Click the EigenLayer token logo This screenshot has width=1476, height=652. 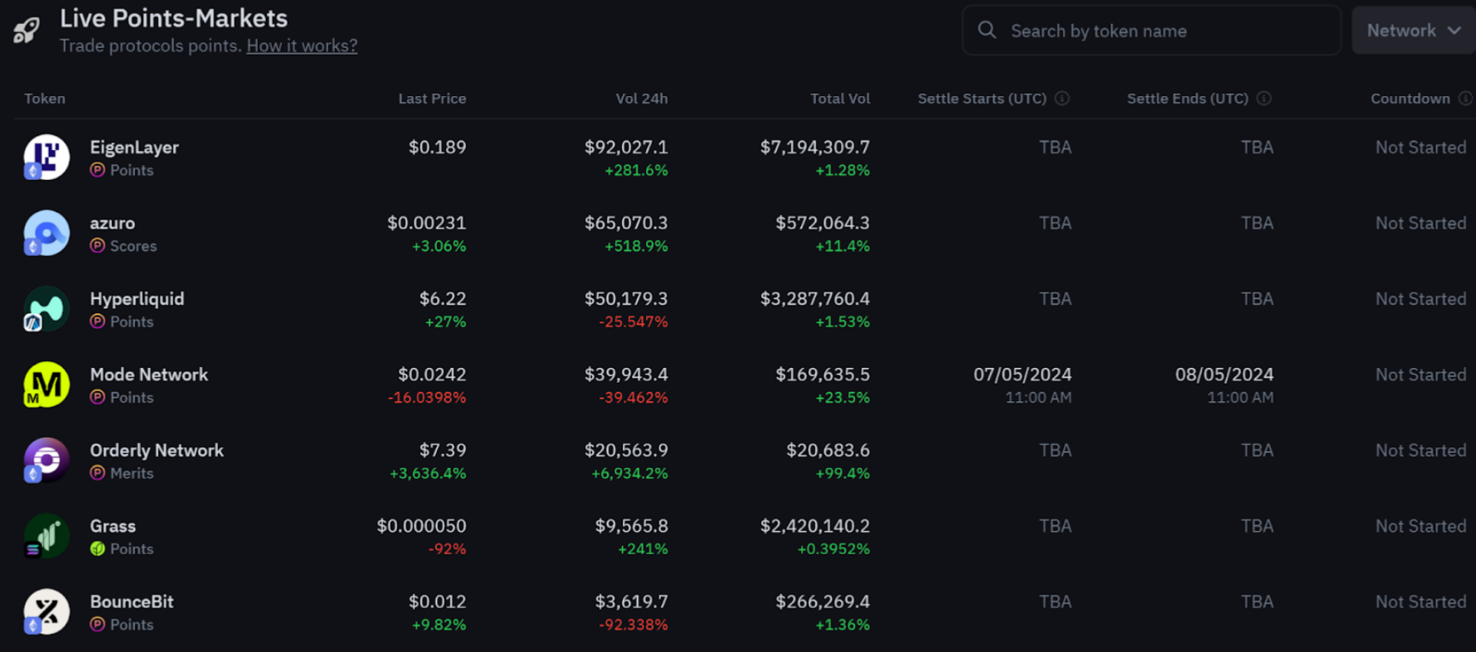point(46,157)
